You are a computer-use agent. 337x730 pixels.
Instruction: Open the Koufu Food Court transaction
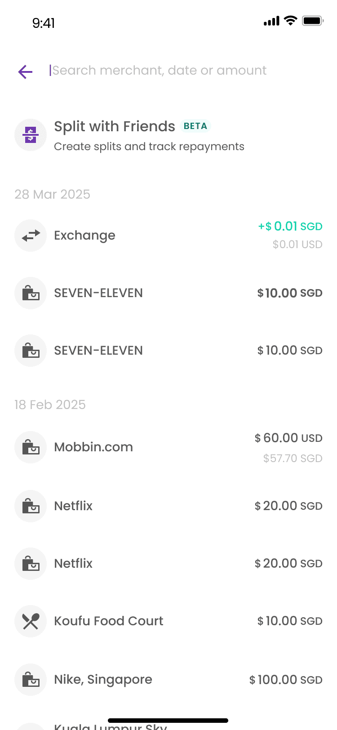[x=168, y=621]
